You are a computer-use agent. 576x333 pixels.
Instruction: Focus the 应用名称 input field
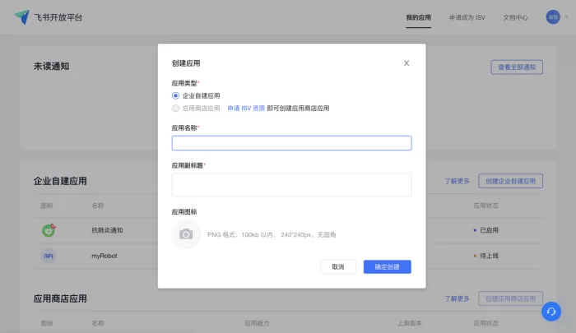291,143
